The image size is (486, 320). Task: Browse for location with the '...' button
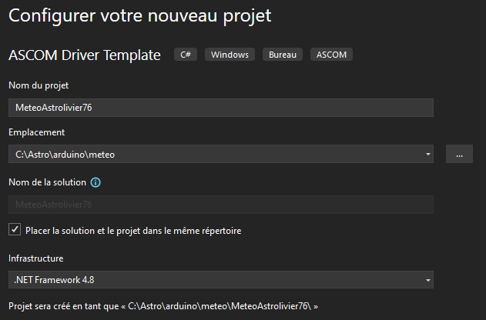(x=459, y=155)
